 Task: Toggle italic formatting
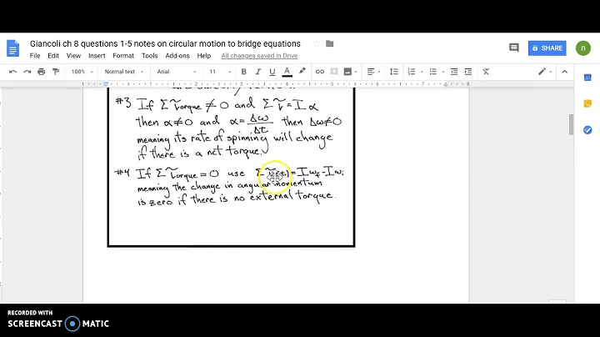tap(257, 72)
